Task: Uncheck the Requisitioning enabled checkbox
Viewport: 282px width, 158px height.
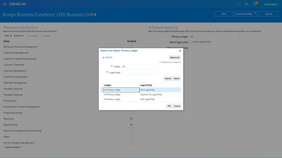Action: [x=131, y=125]
